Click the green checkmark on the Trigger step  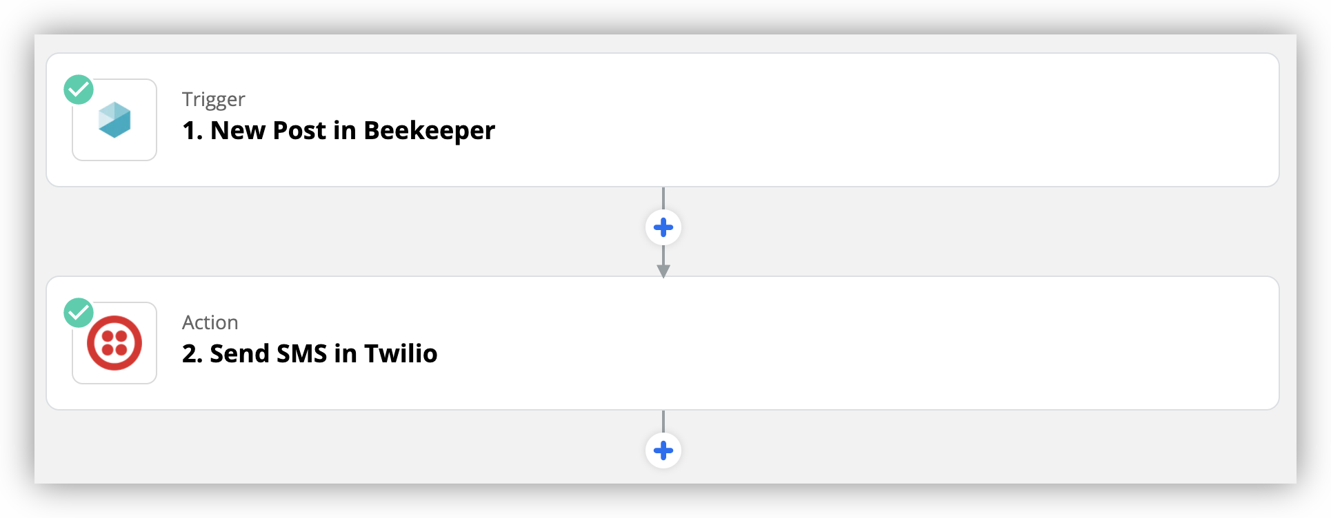tap(79, 90)
